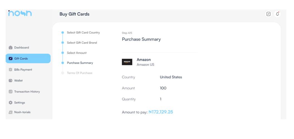Click the Nosh logo
The height and width of the screenshot is (139, 294).
20,14
